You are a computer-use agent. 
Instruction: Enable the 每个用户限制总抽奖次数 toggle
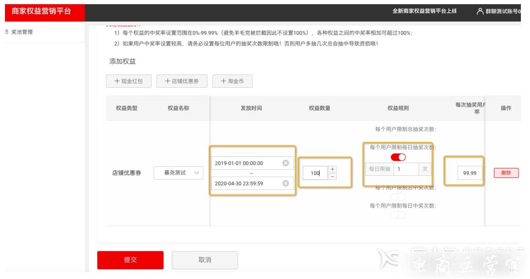pyautogui.click(x=398, y=139)
